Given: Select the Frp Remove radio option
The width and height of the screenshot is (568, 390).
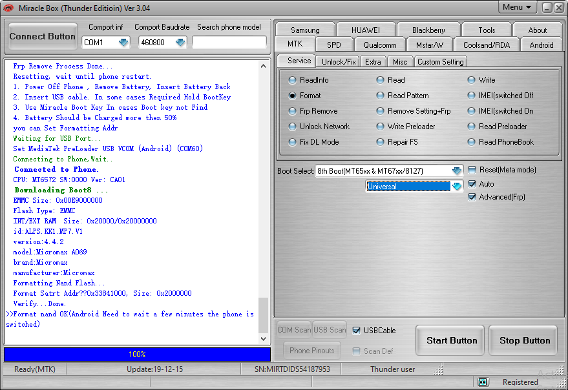Looking at the screenshot, I should tap(313, 111).
